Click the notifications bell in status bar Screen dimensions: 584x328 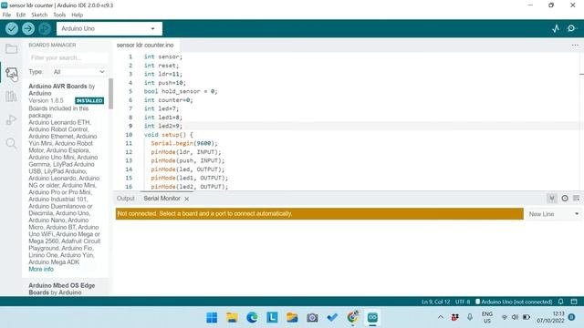[561, 302]
